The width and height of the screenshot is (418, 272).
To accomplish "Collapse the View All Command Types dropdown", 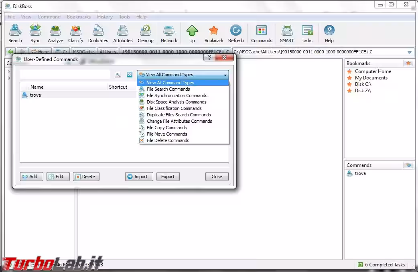I will pyautogui.click(x=225, y=75).
